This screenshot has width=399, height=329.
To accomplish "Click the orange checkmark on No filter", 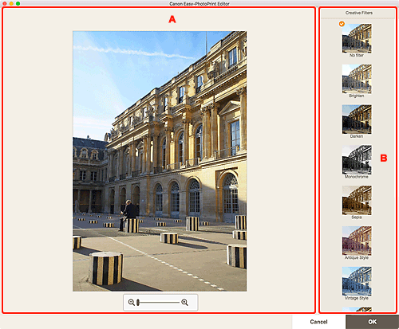I will click(342, 24).
